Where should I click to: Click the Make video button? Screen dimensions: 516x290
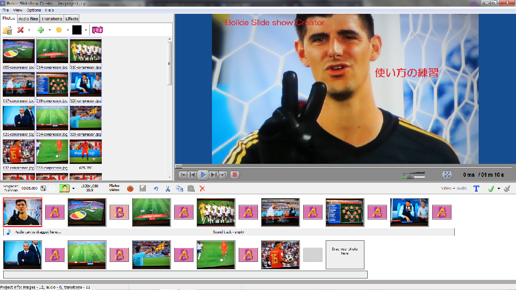tap(114, 188)
